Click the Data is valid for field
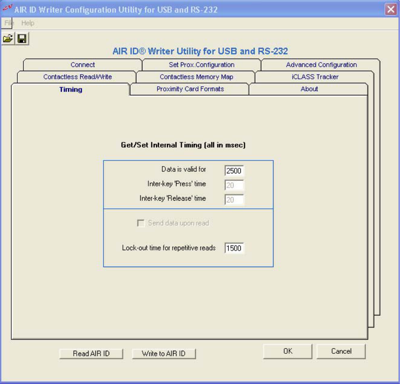The image size is (400, 384). pyautogui.click(x=234, y=170)
